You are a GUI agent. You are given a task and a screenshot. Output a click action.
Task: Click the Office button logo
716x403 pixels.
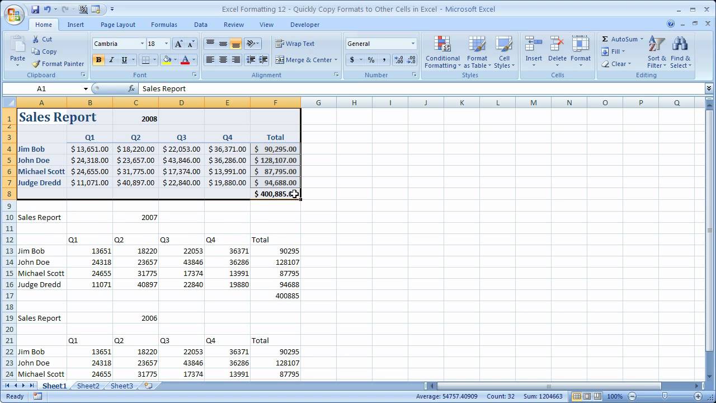tap(14, 14)
